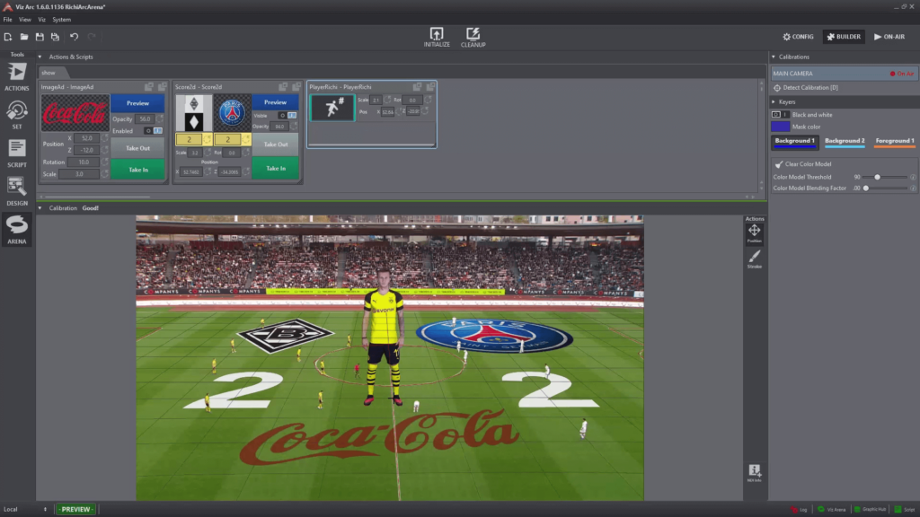Collapse the Actions & Scripts panel
Viewport: 920px width, 517px height.
pyautogui.click(x=40, y=57)
